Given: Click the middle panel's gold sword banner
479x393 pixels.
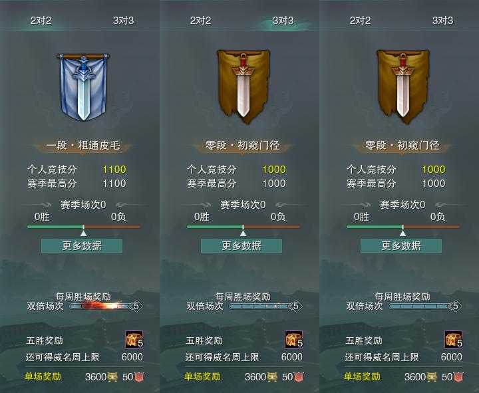Looking at the screenshot, I should (243, 86).
